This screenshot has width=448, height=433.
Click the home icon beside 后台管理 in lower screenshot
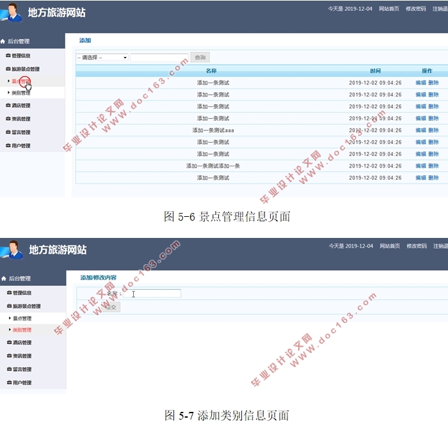click(4, 278)
